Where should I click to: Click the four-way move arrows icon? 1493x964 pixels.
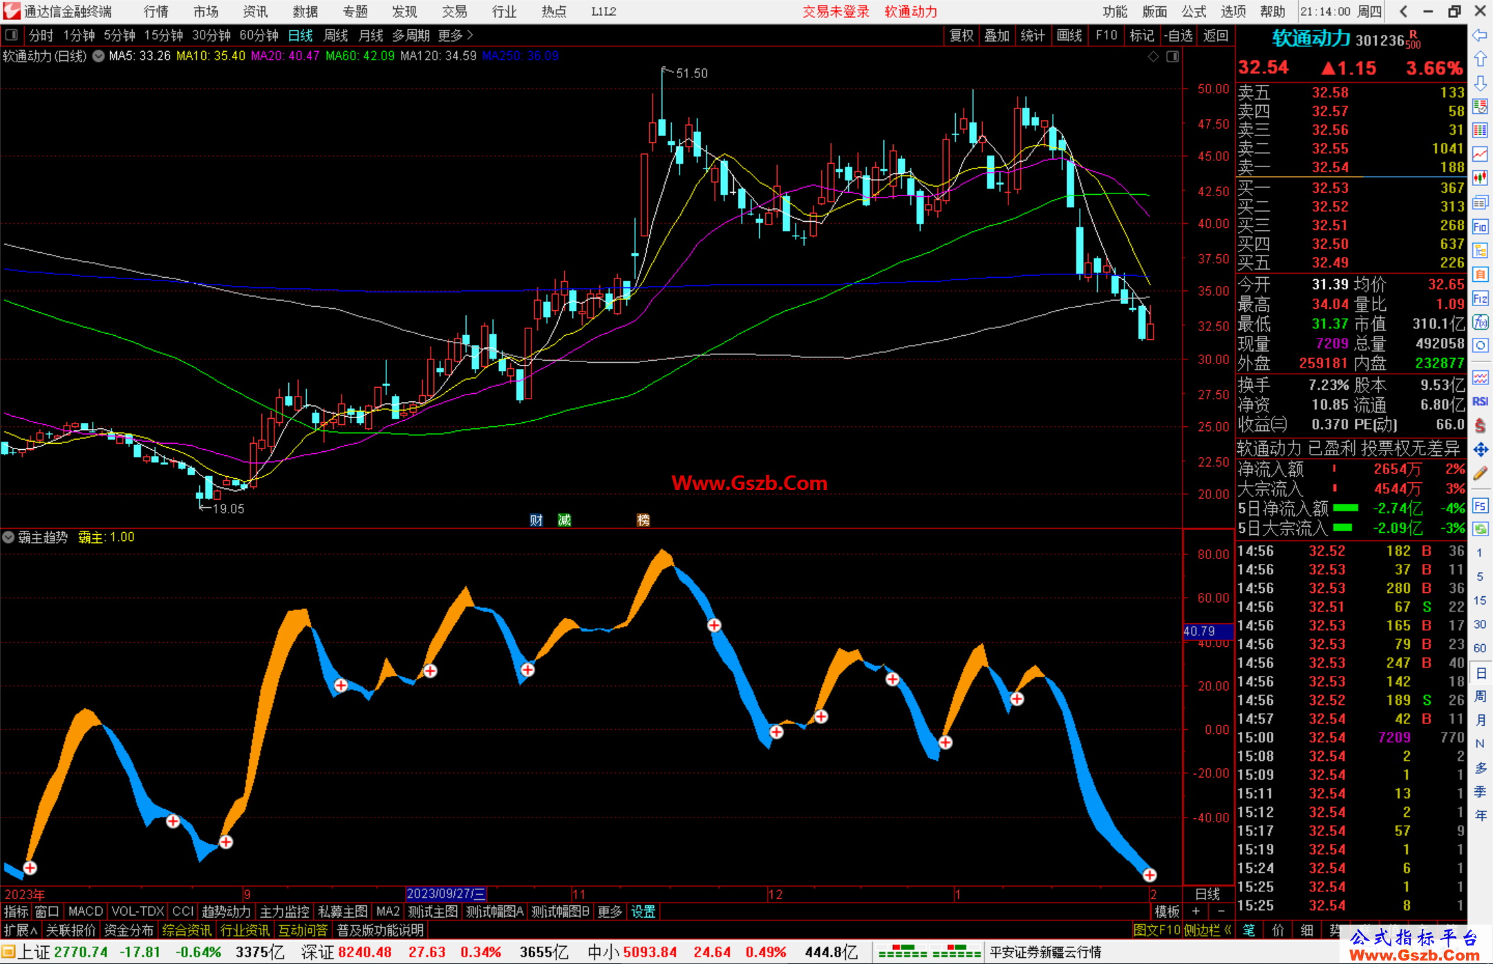[x=1480, y=450]
